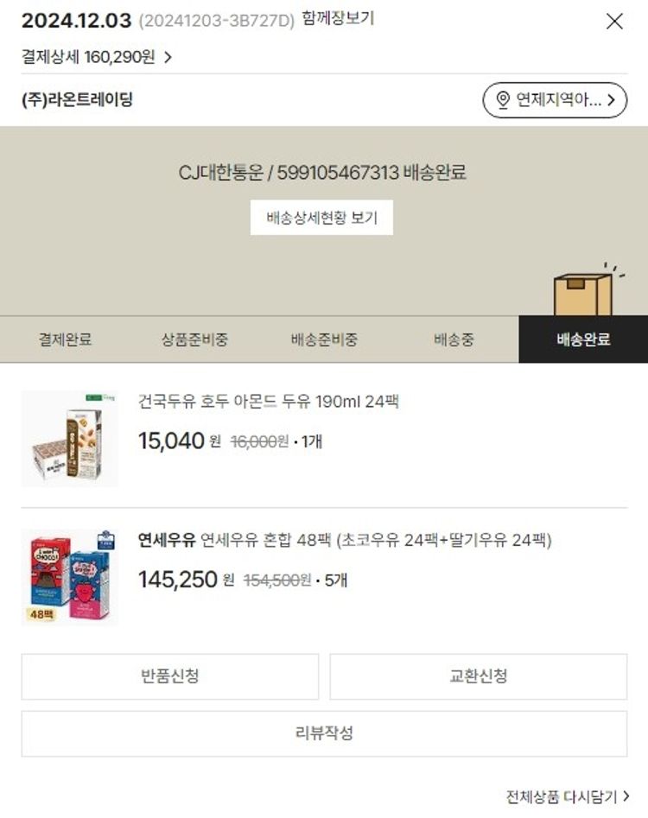Expand the 연제지역아... delivery address button
The image size is (648, 818).
click(555, 99)
